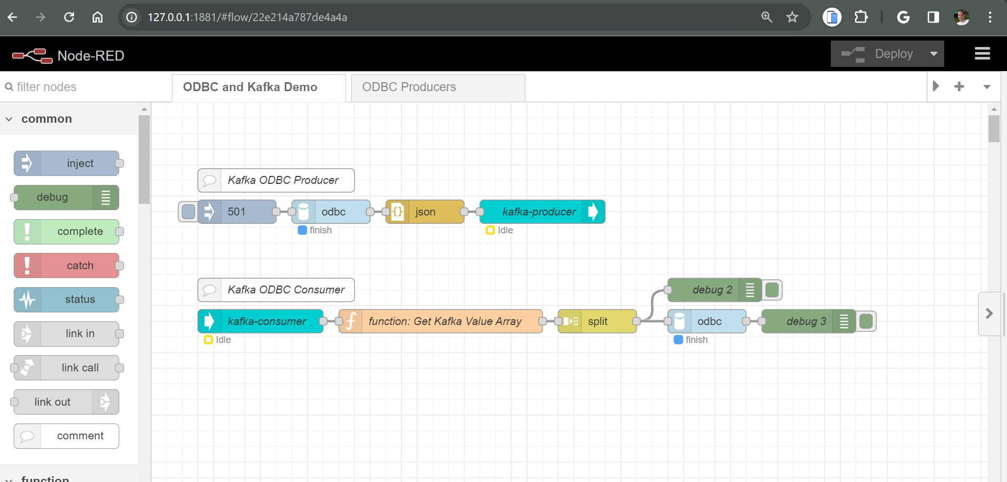Select the status node in the palette
Image resolution: width=1007 pixels, height=482 pixels.
coord(66,300)
